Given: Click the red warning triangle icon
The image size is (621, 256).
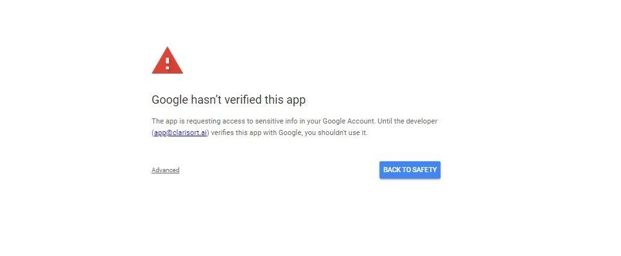Looking at the screenshot, I should (167, 60).
